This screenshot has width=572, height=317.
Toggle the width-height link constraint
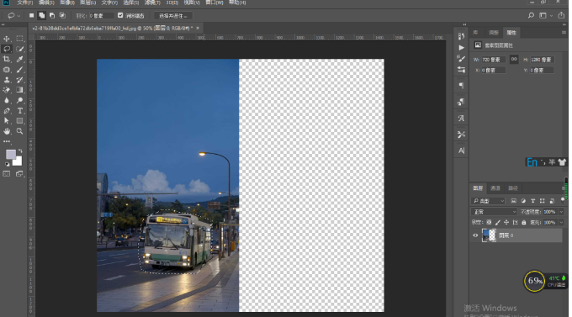pos(514,59)
